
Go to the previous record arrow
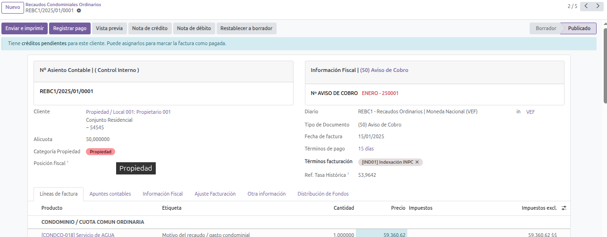click(586, 6)
